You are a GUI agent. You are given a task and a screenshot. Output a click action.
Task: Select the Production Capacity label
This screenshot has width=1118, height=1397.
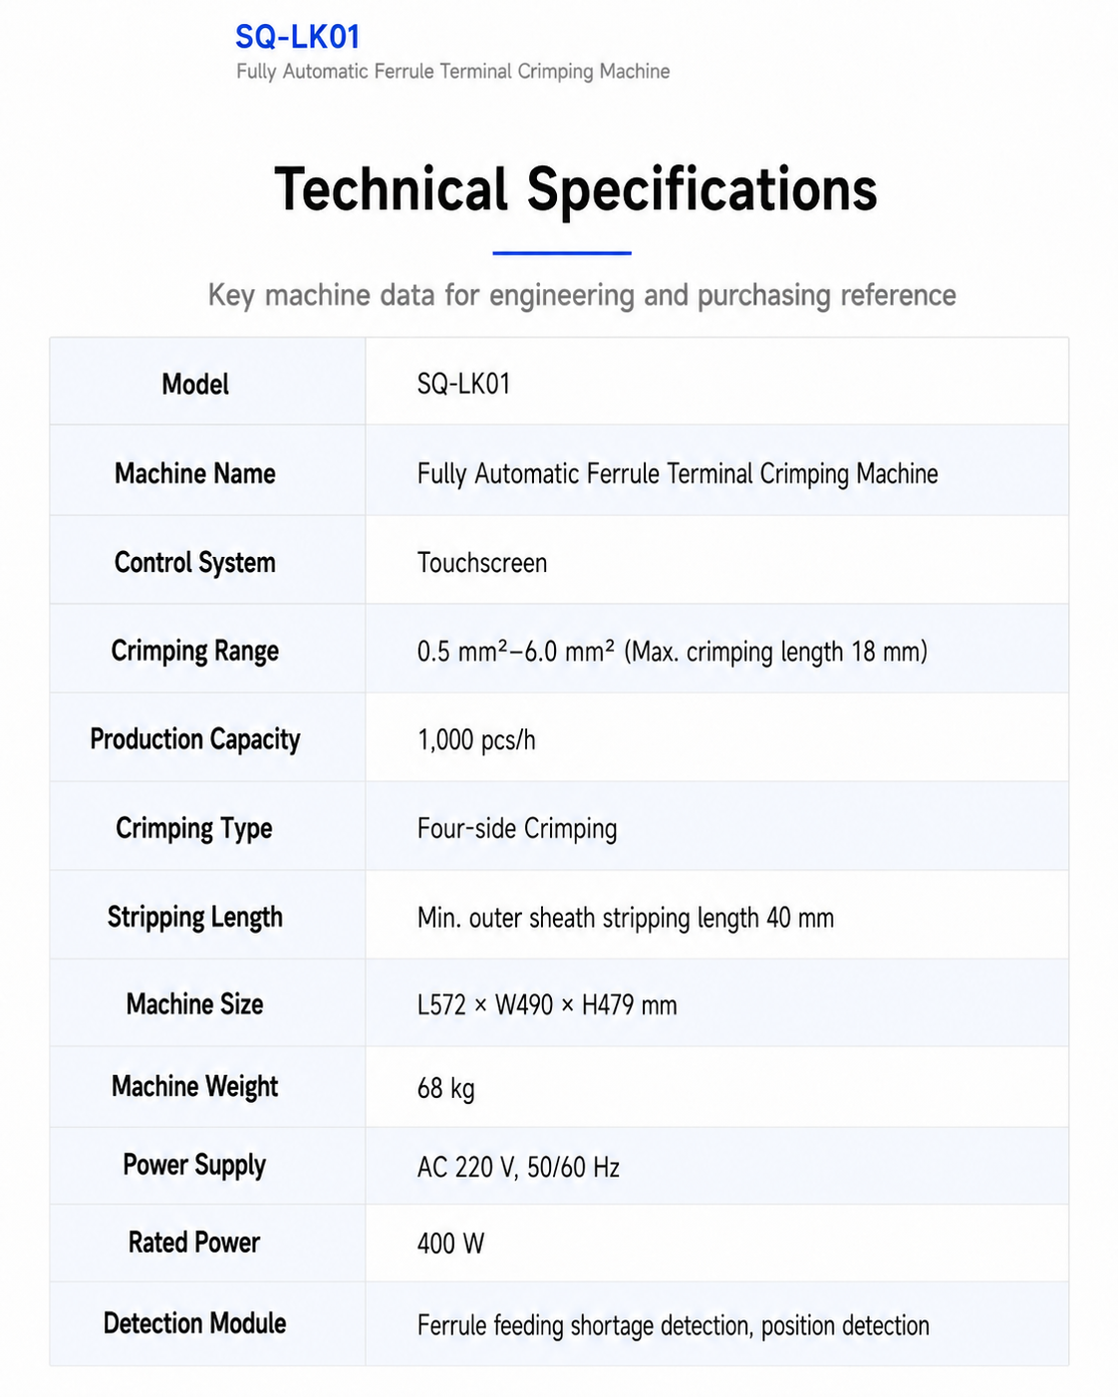[x=195, y=739]
